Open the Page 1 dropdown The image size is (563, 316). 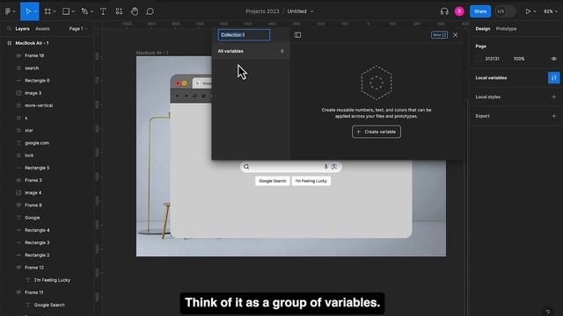click(x=78, y=29)
